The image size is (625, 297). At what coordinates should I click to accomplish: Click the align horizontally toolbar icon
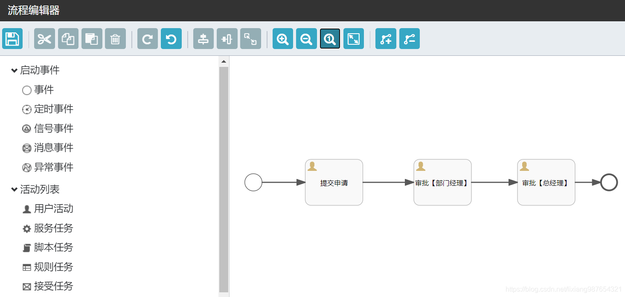[x=203, y=39]
